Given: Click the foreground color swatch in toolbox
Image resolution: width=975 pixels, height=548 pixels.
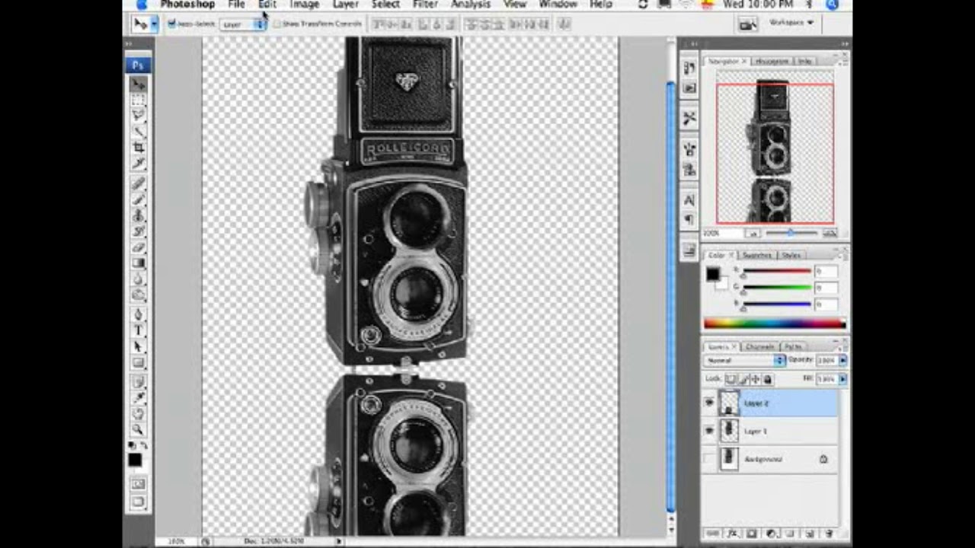Looking at the screenshot, I should click(x=135, y=460).
